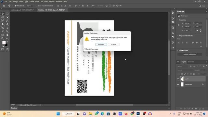
Task: Click the horizontal canvas scrollbar
Action: (x=105, y=105)
